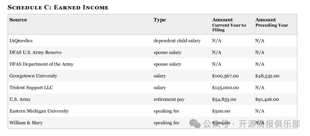Click the "Amount Current Year to Filing" header
This screenshot has width=310, height=136.
[x=229, y=25]
